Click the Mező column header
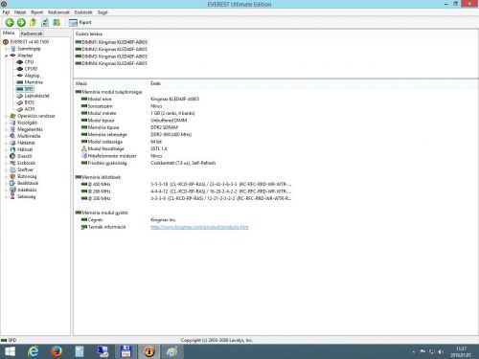Viewport: 479px width, 359px height. pyautogui.click(x=81, y=83)
